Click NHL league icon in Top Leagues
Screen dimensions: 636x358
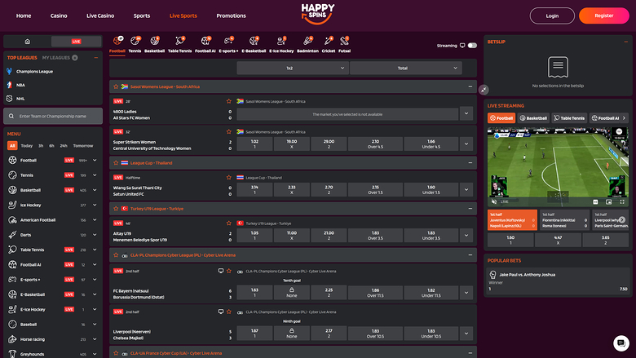pos(9,99)
